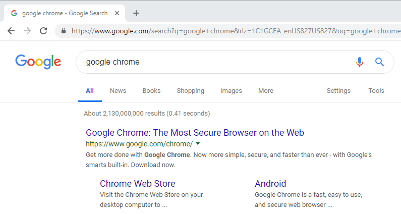Click the browser forward arrow
This screenshot has width=401, height=214.
(x=27, y=31)
